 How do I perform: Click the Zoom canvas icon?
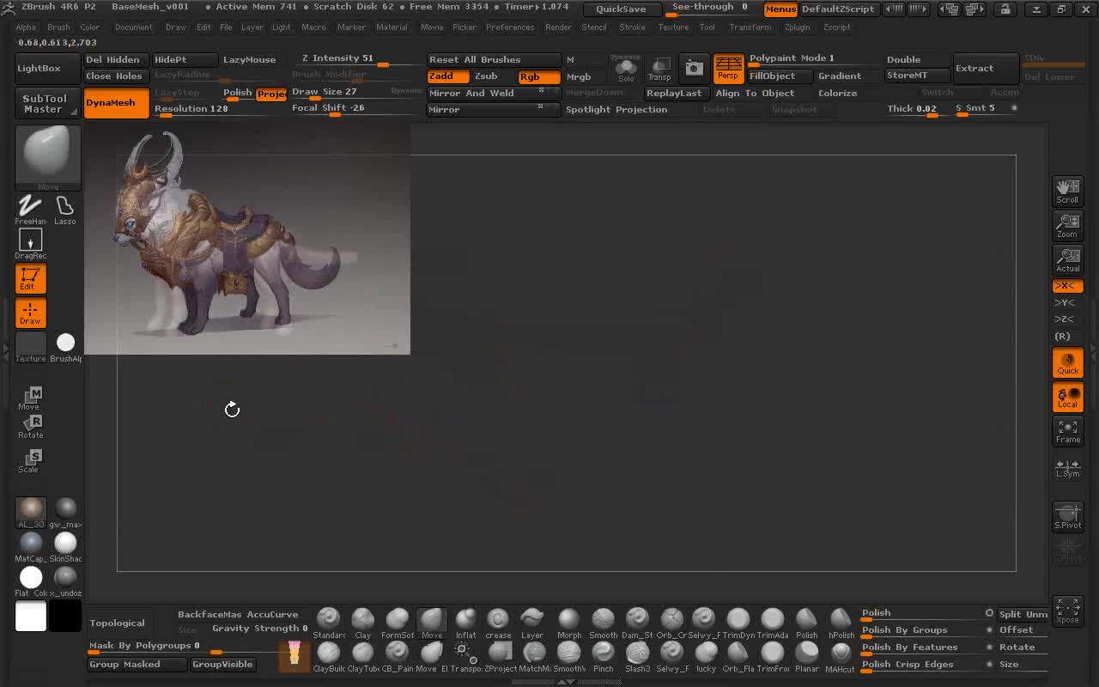[1067, 225]
